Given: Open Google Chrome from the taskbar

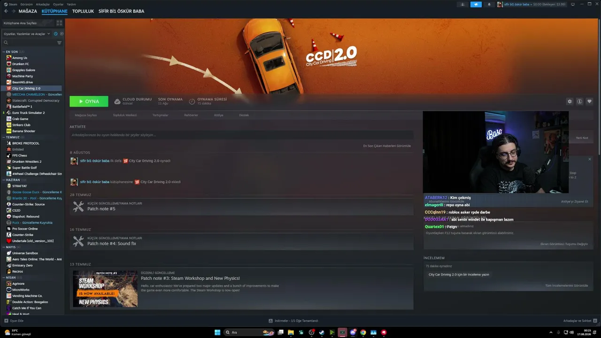Looking at the screenshot, I should (x=363, y=332).
